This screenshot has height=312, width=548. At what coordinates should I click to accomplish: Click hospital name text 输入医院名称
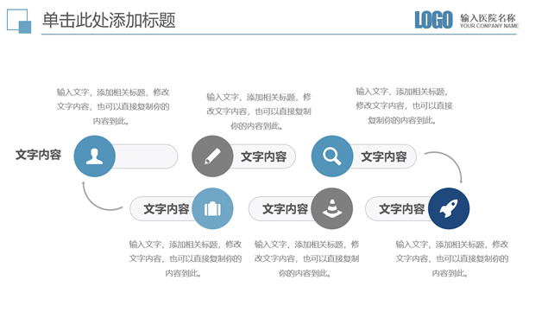[x=488, y=18]
